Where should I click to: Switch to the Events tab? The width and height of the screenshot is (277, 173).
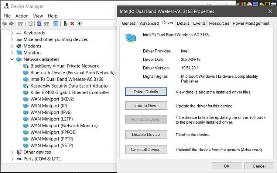199,24
